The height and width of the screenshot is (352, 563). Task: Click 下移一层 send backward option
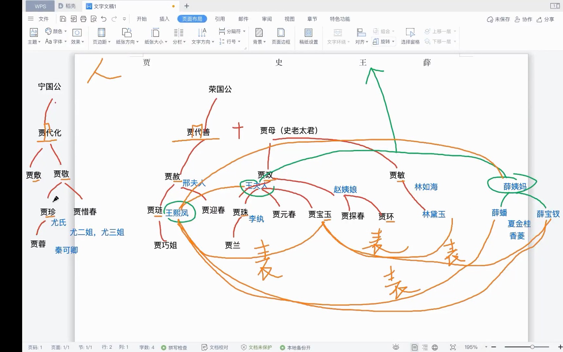[440, 41]
